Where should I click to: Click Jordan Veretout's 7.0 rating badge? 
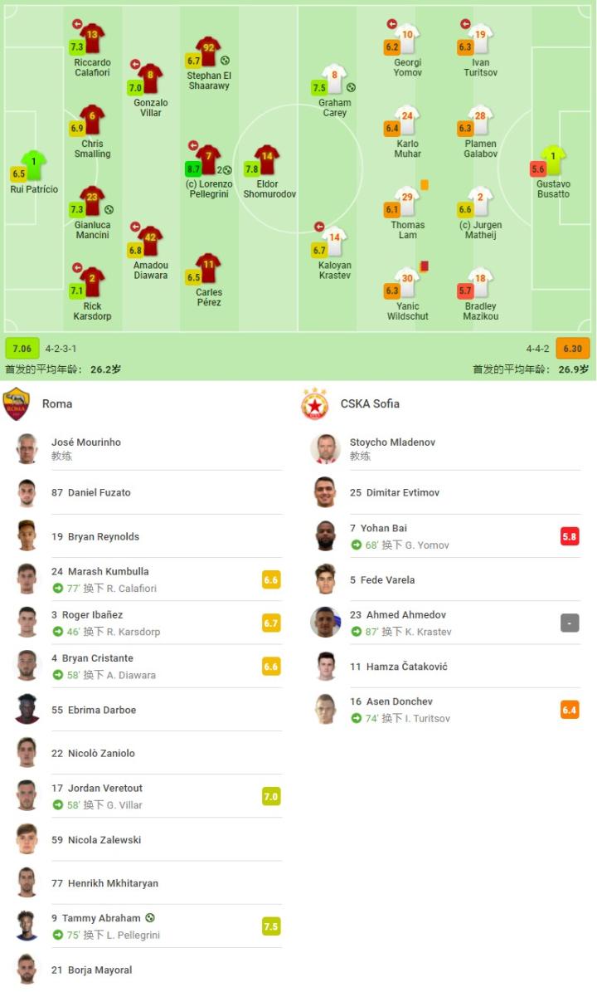click(x=271, y=797)
